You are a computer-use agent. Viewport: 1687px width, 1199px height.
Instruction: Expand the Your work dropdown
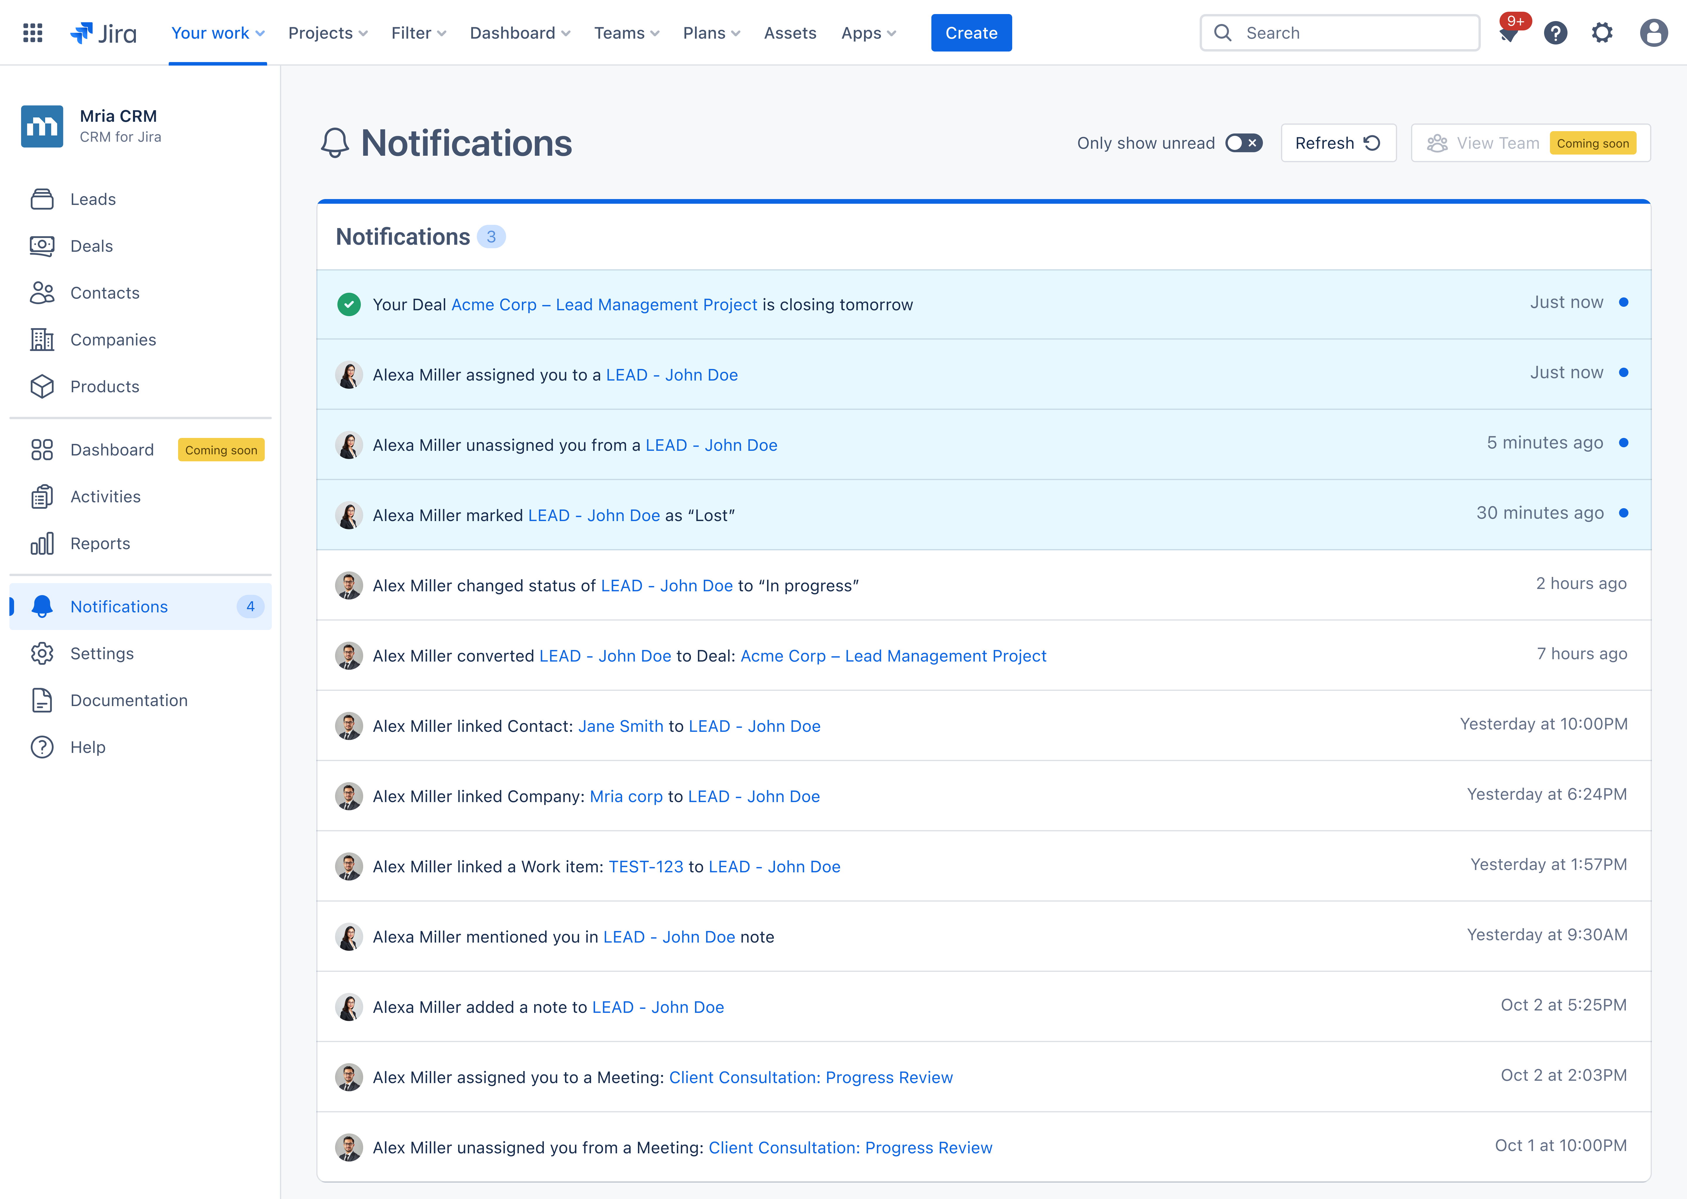click(x=218, y=33)
